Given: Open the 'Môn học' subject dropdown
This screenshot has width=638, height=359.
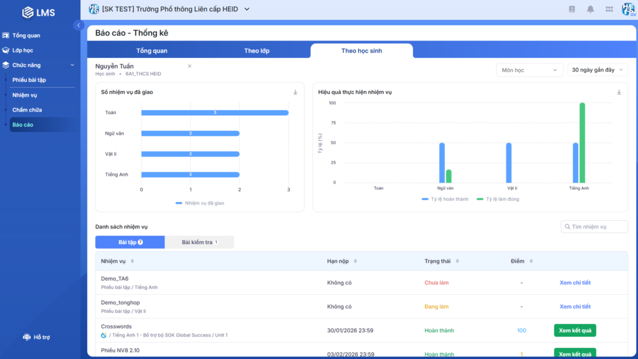Looking at the screenshot, I should pyautogui.click(x=530, y=70).
